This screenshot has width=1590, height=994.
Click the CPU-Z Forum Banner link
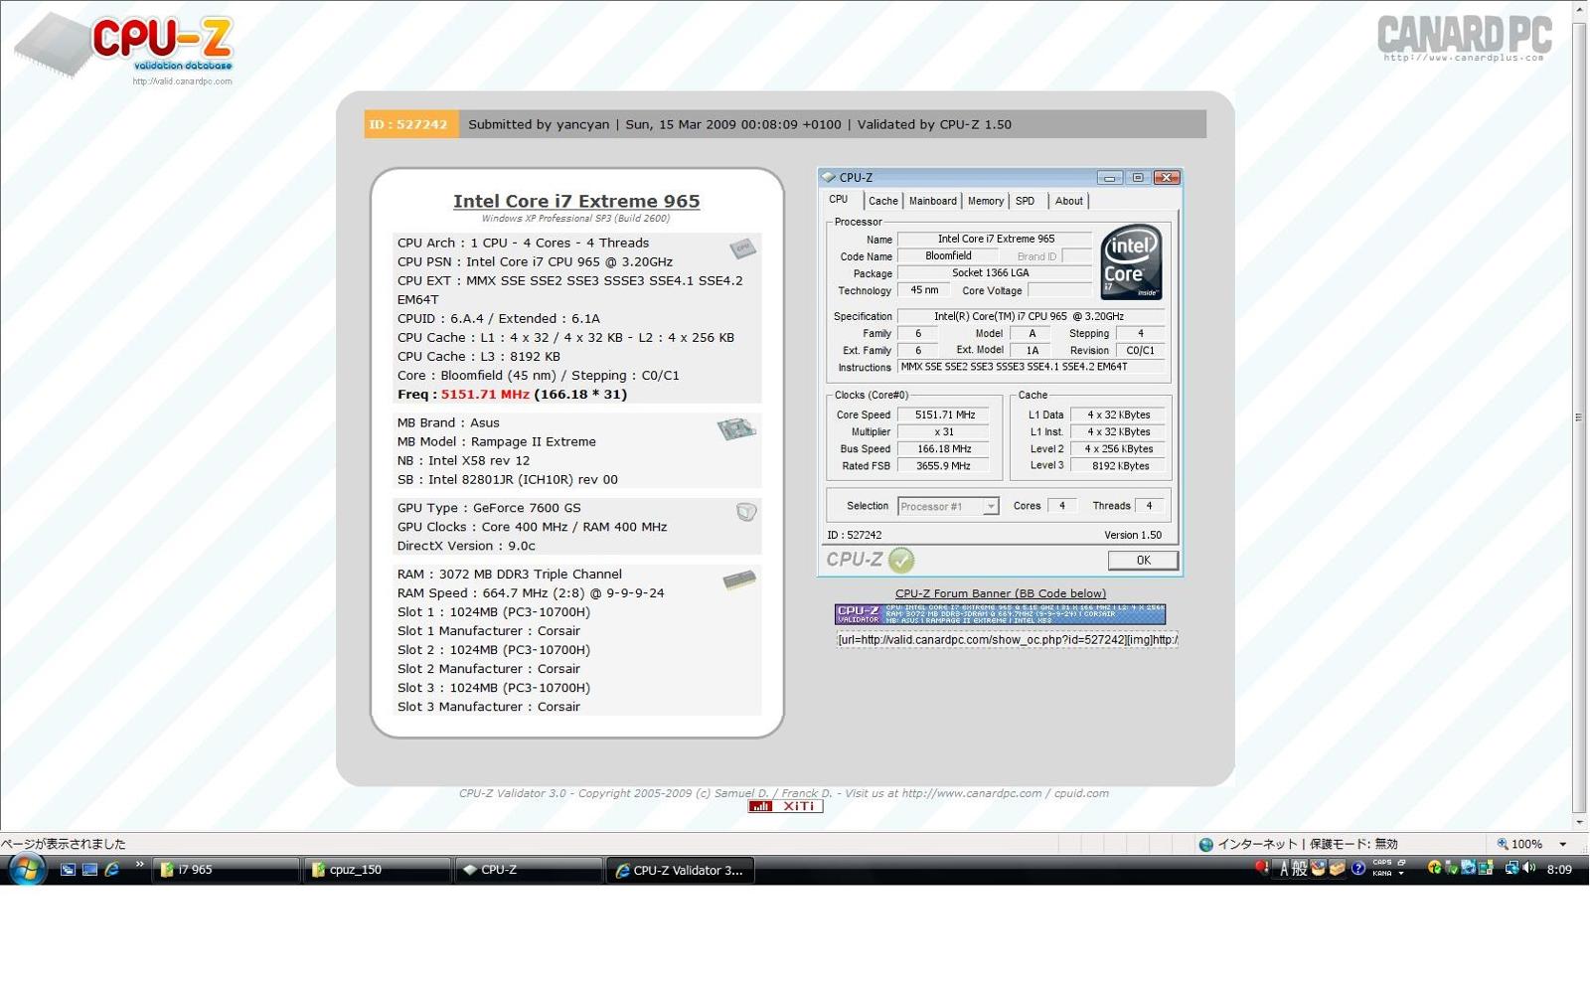point(1001,593)
